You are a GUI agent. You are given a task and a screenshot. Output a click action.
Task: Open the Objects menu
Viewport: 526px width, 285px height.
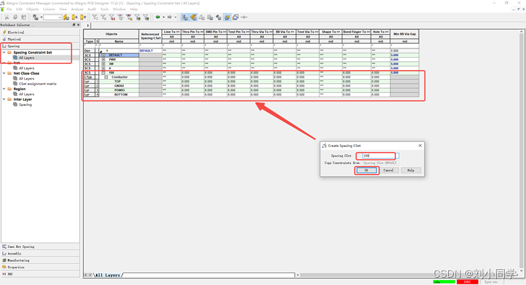point(32,10)
